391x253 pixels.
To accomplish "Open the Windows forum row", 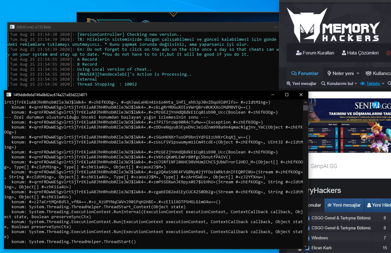I will coord(320,238).
